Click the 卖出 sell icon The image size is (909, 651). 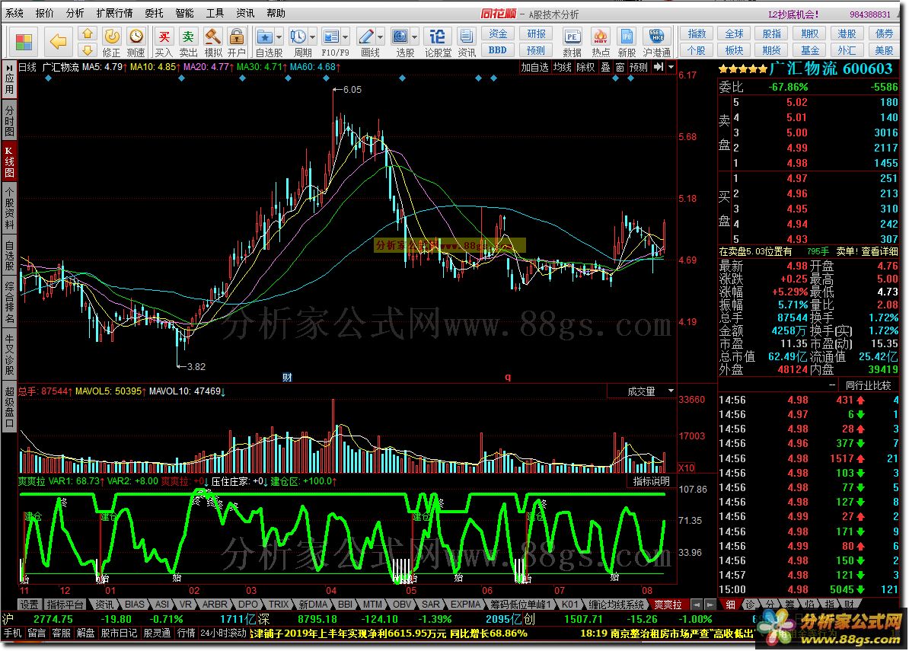188,37
